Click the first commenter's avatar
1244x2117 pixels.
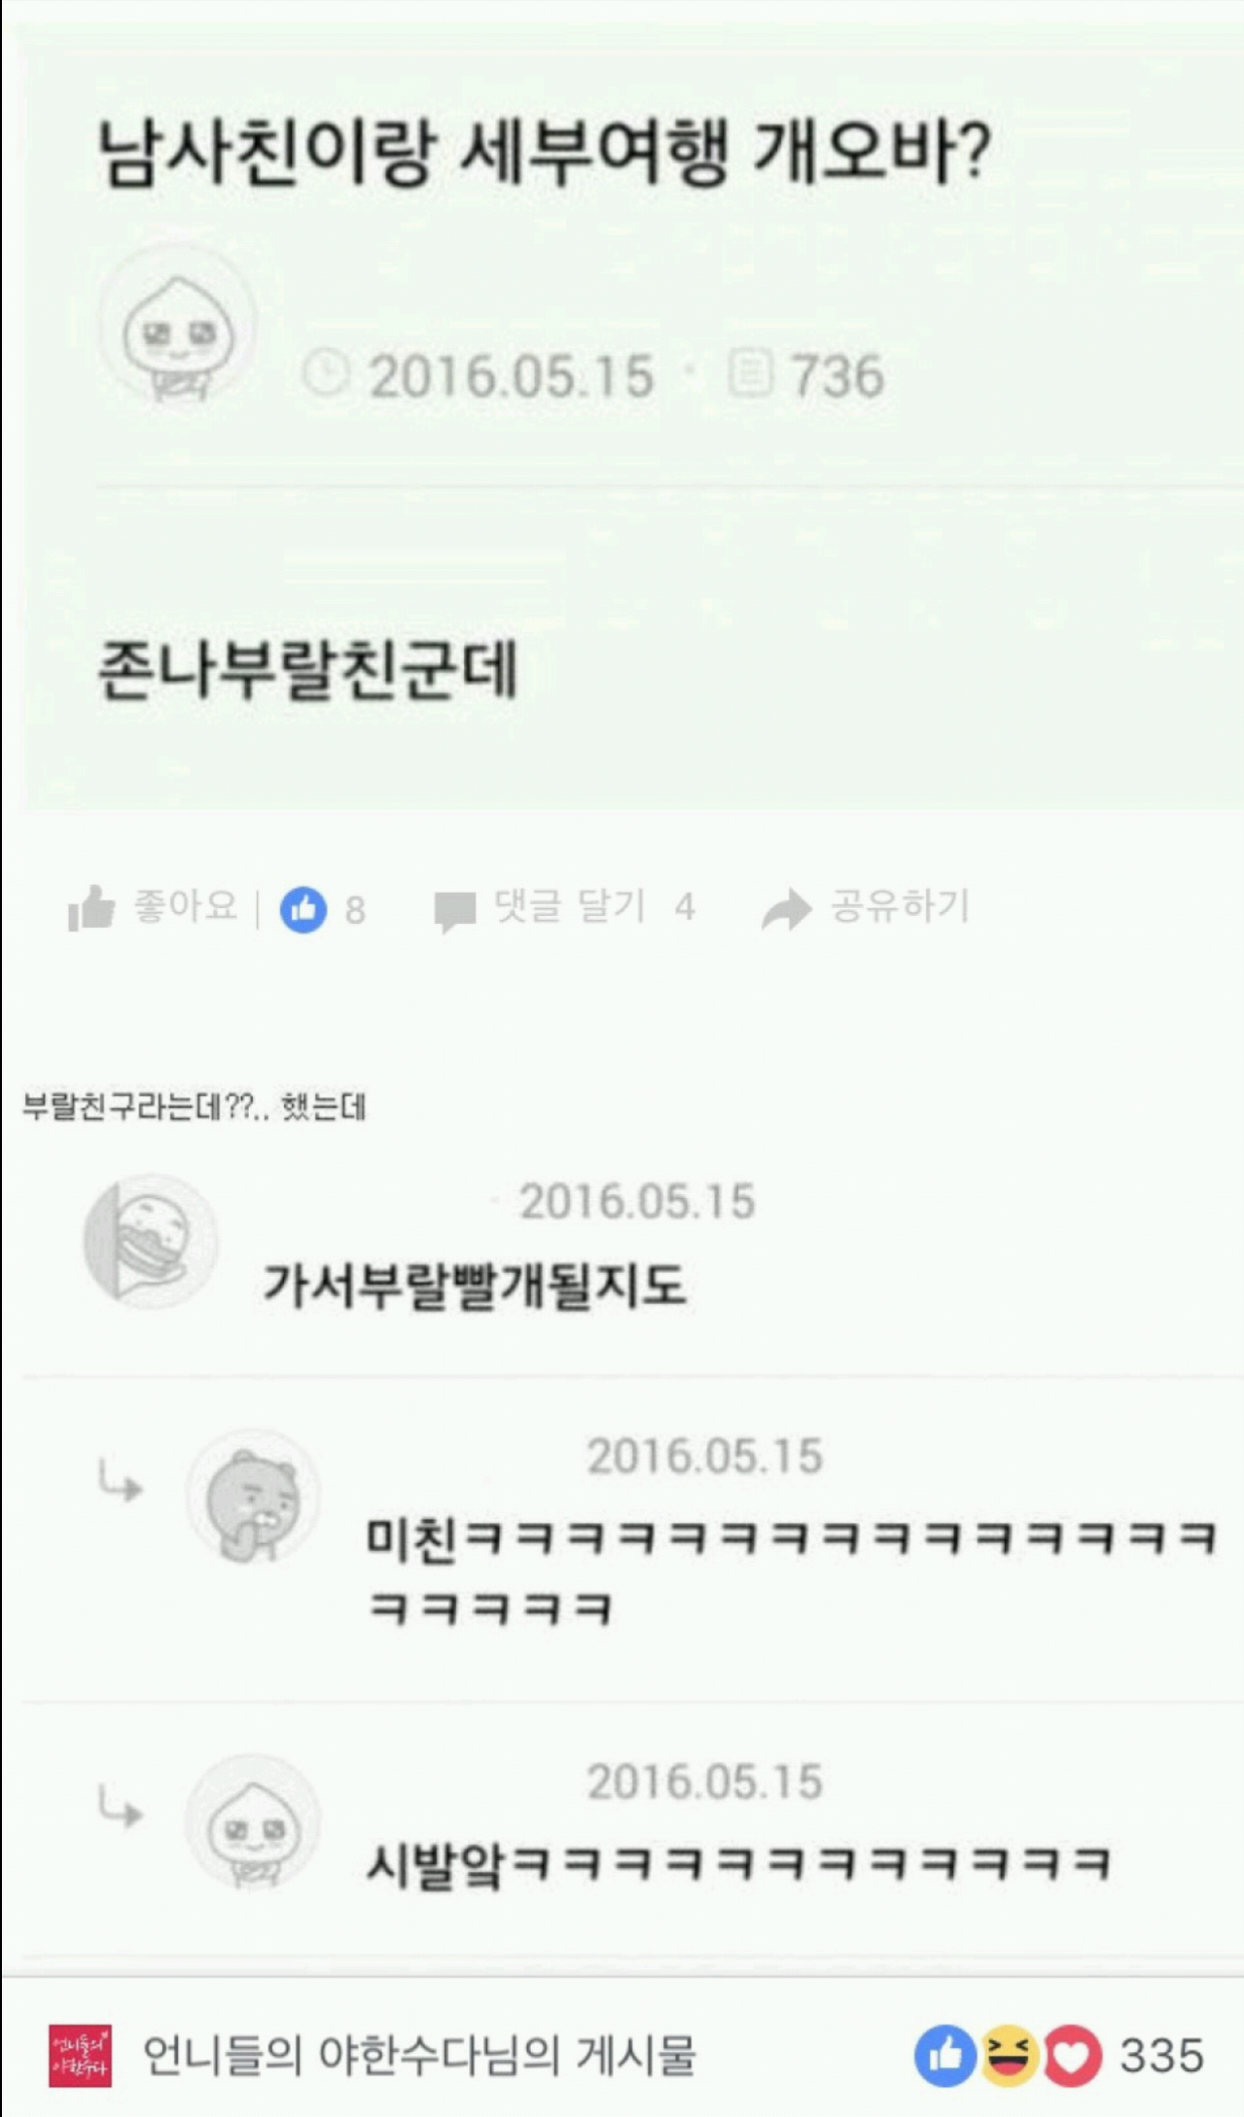tap(151, 1242)
